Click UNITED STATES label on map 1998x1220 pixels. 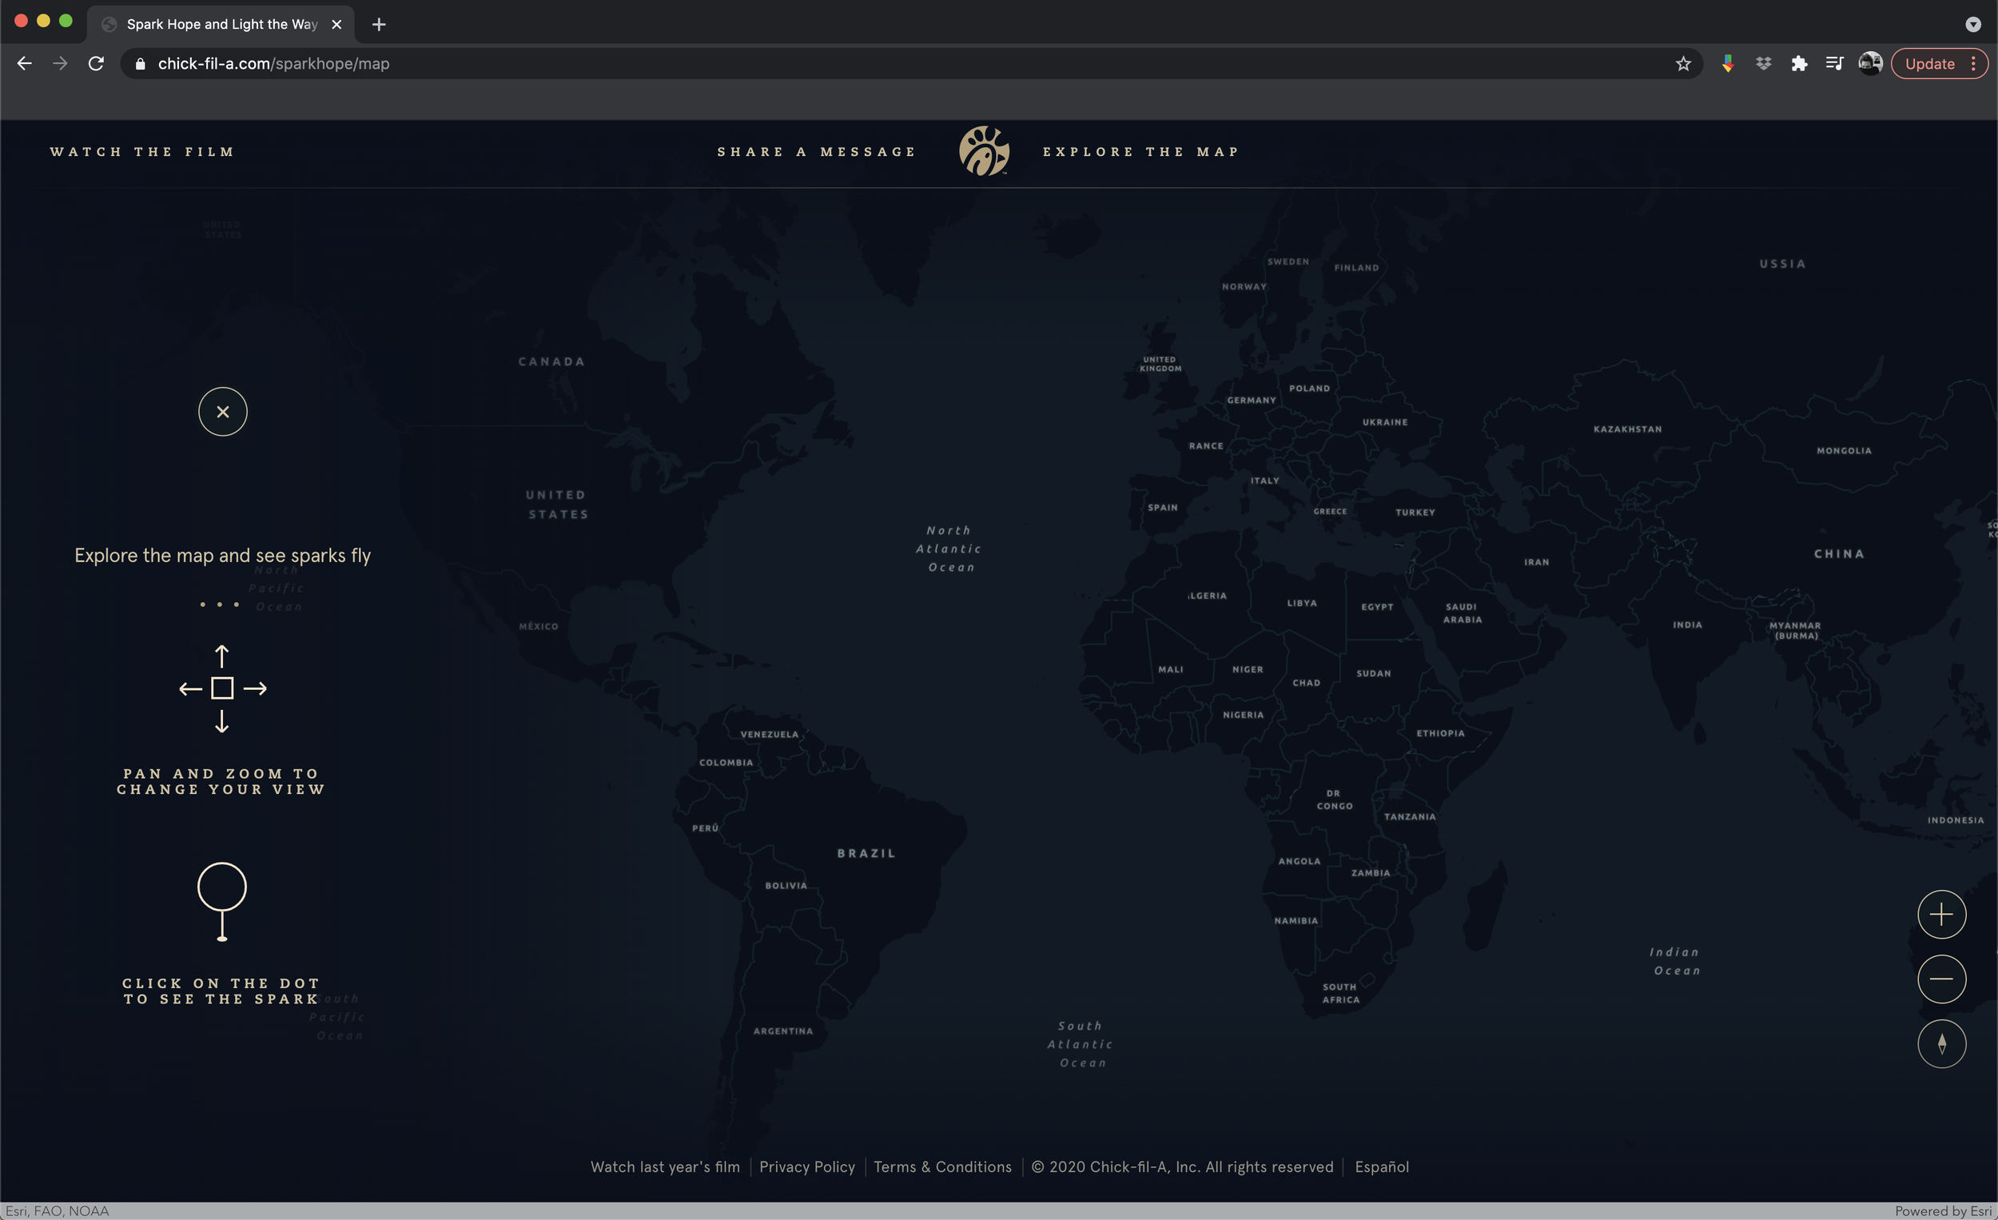[x=557, y=504]
